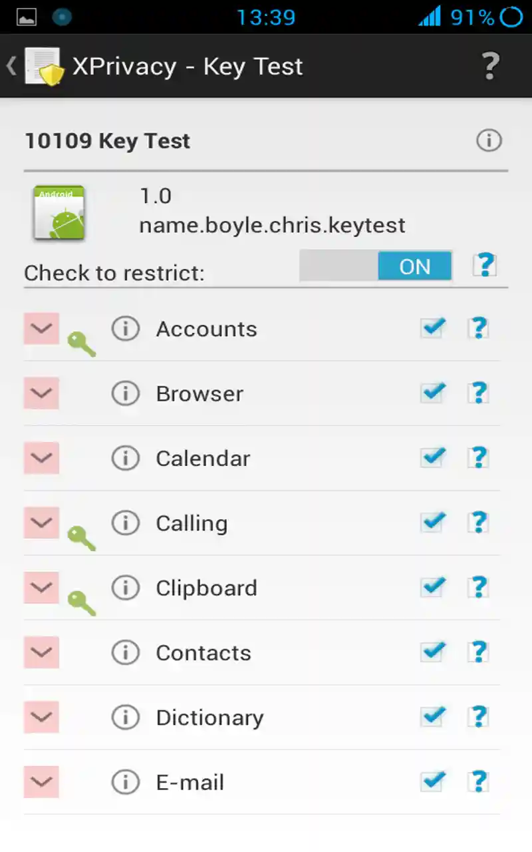This screenshot has width=532, height=852.
Task: Tap the help question mark in title bar
Action: pos(490,67)
